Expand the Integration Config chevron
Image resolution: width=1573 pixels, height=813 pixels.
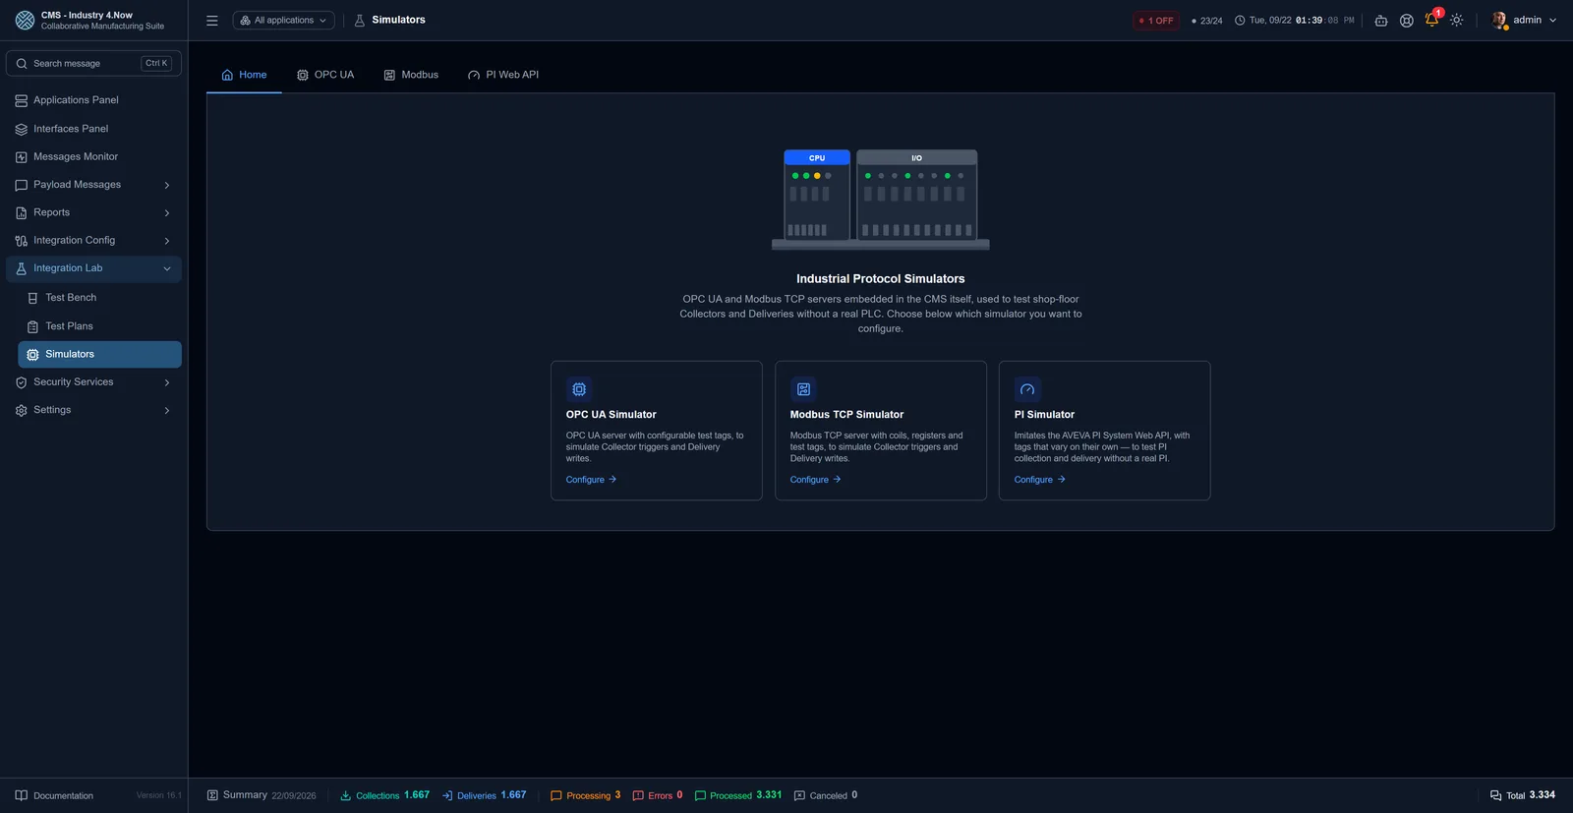(167, 241)
